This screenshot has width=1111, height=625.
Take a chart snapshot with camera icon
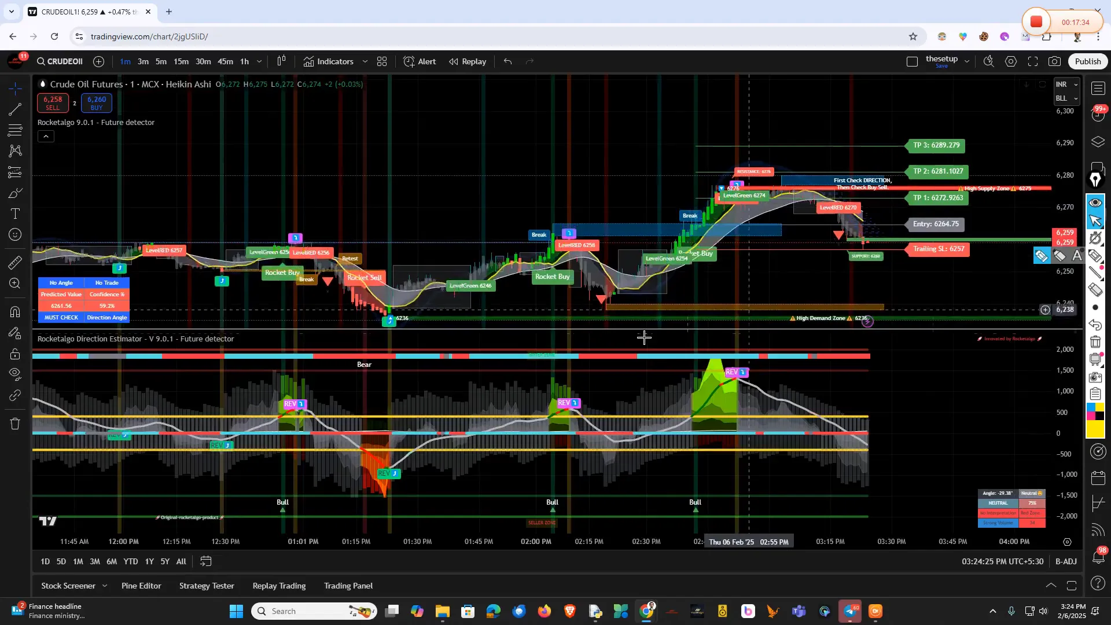click(1054, 61)
